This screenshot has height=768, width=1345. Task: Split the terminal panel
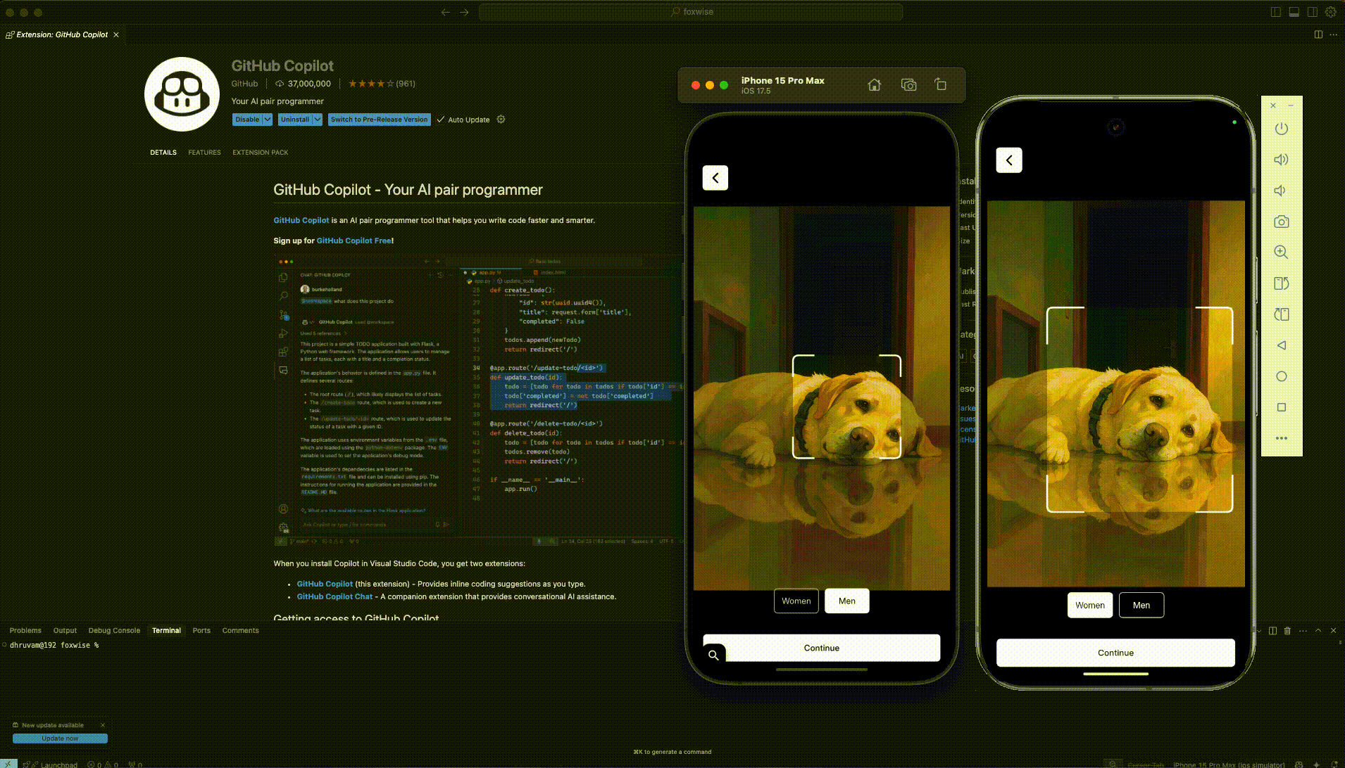(1272, 631)
